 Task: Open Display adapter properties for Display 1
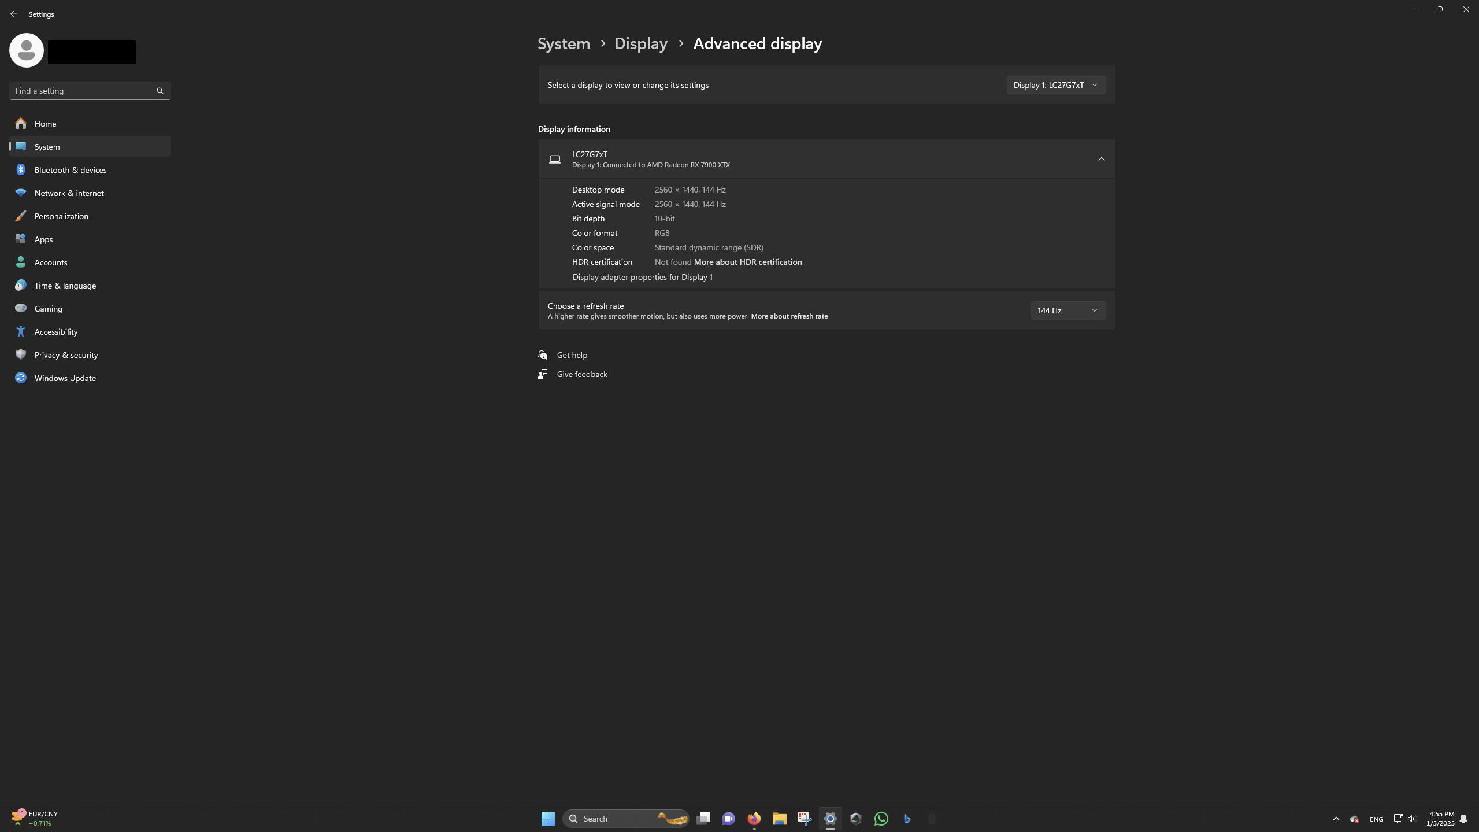642,277
